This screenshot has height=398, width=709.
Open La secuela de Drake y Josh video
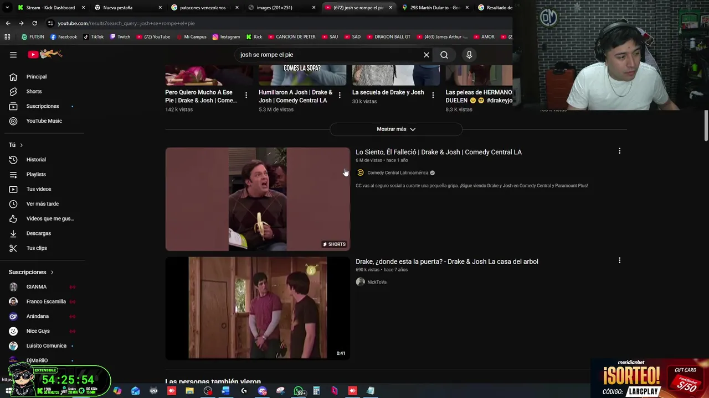(388, 92)
